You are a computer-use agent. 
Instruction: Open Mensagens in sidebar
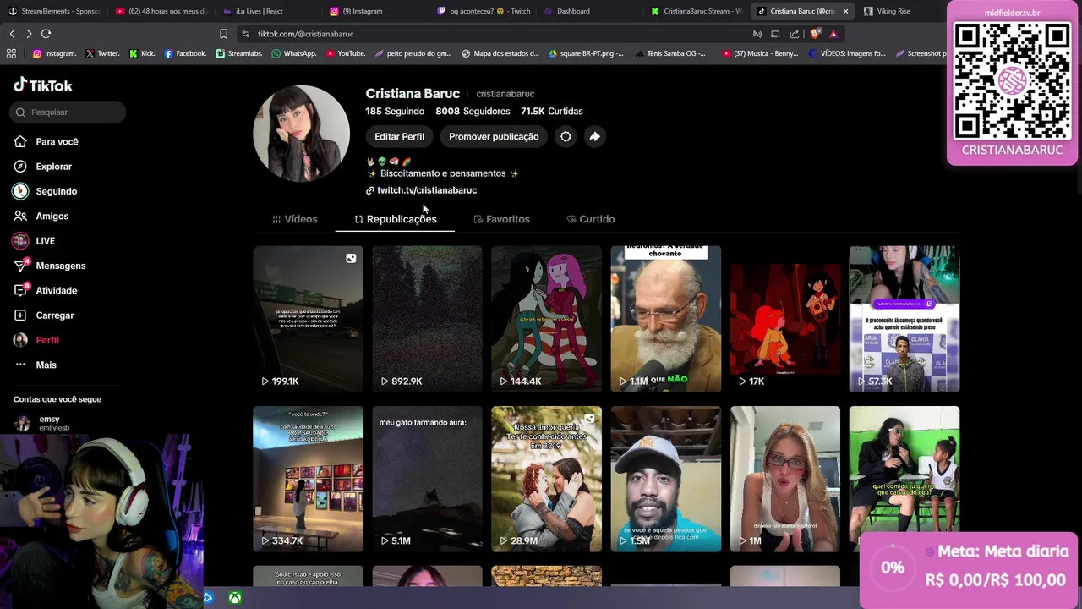50,266
